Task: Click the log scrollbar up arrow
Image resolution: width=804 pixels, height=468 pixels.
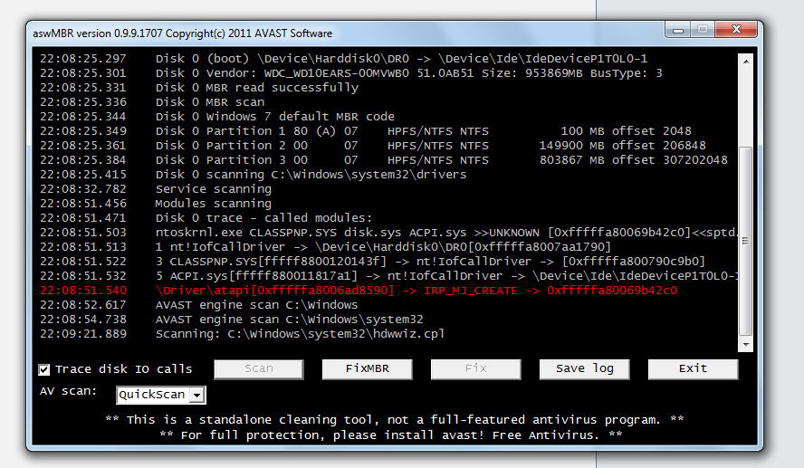Action: coord(746,61)
